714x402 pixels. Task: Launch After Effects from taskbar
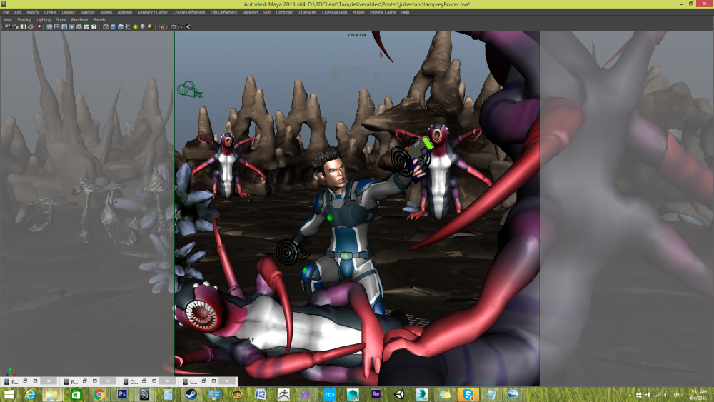click(376, 394)
